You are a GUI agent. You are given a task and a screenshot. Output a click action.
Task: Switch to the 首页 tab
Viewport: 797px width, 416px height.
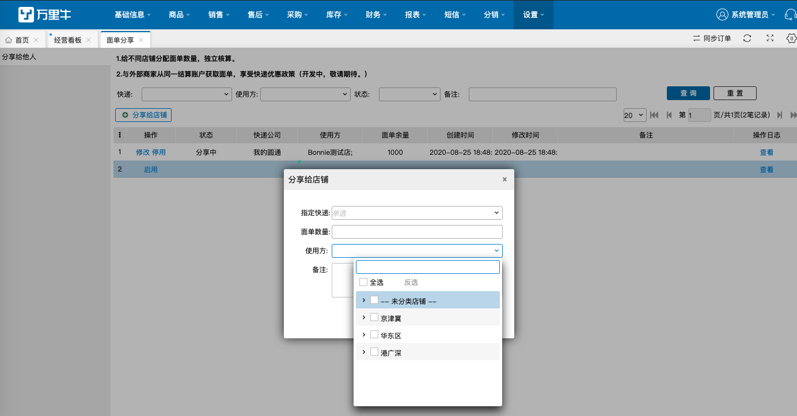22,40
